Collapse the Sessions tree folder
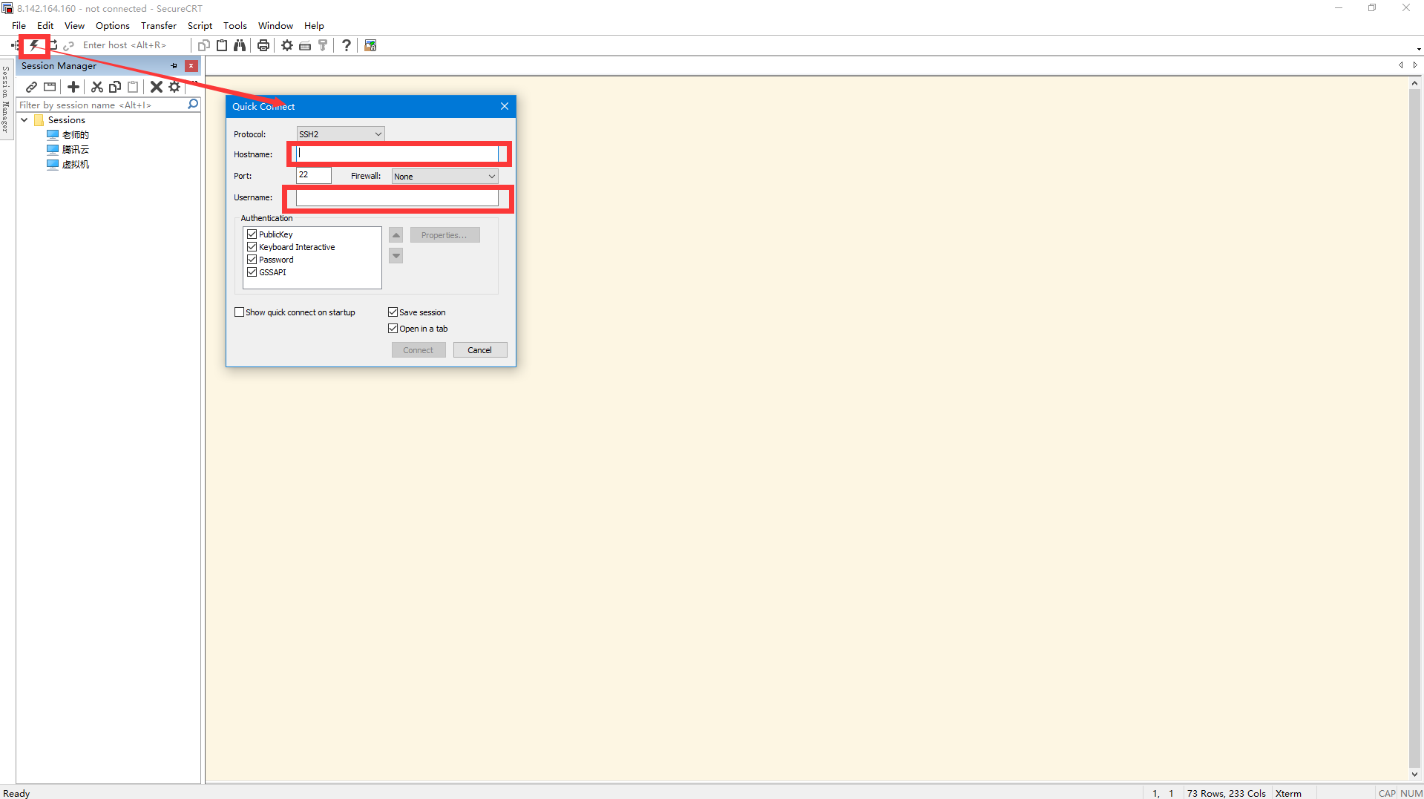 [24, 120]
